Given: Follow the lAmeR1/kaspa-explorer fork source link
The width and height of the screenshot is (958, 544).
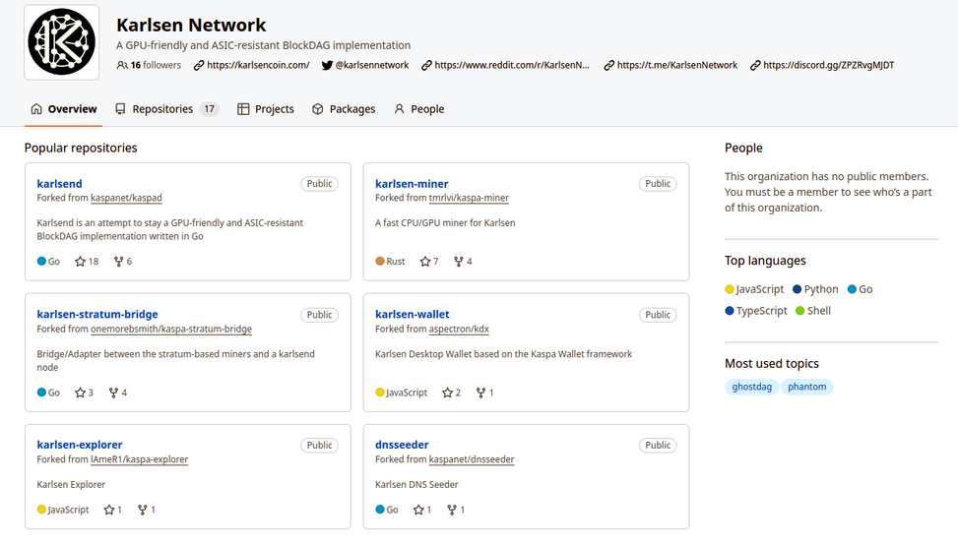Looking at the screenshot, I should pyautogui.click(x=139, y=459).
